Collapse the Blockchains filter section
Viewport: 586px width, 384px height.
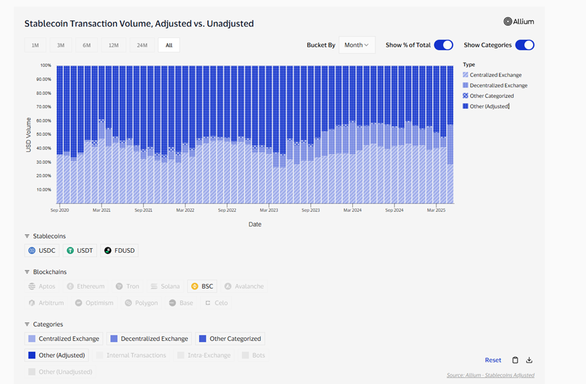pos(27,272)
